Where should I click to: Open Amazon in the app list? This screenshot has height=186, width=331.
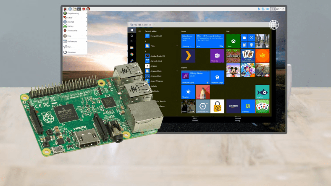coord(151,66)
